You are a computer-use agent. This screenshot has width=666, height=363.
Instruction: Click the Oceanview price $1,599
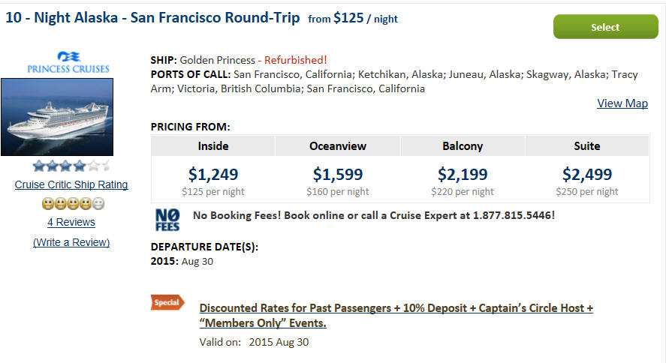coord(338,174)
